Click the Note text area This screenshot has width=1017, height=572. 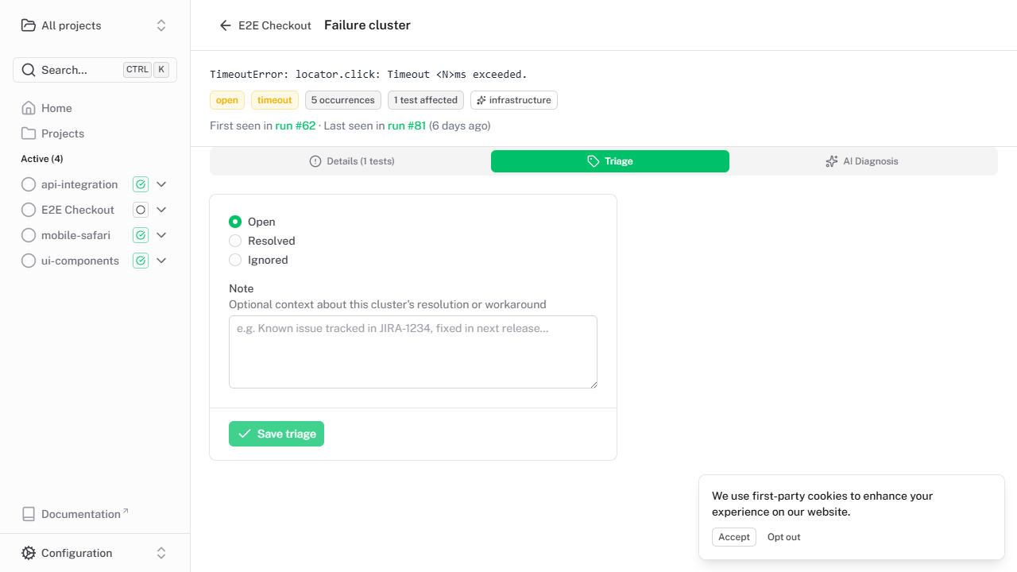click(x=413, y=352)
